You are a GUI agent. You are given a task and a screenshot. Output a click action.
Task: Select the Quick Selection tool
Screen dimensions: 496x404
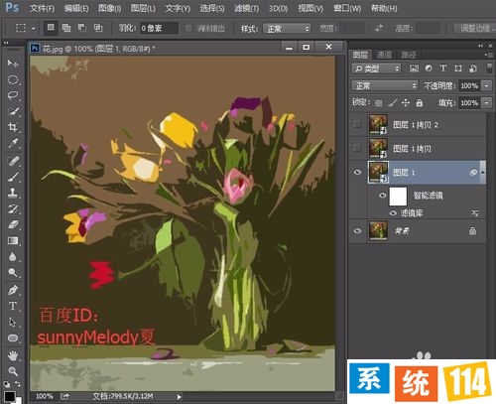pos(13,111)
